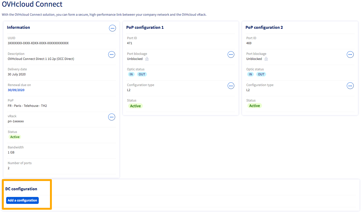Click the 'DC configuration' section heading
The image size is (362, 214).
pos(21,189)
